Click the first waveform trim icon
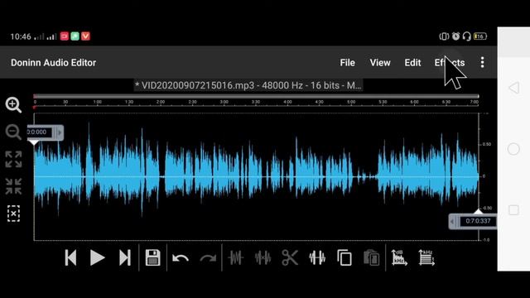Screen dimensions: 530x298 pyautogui.click(x=235, y=258)
